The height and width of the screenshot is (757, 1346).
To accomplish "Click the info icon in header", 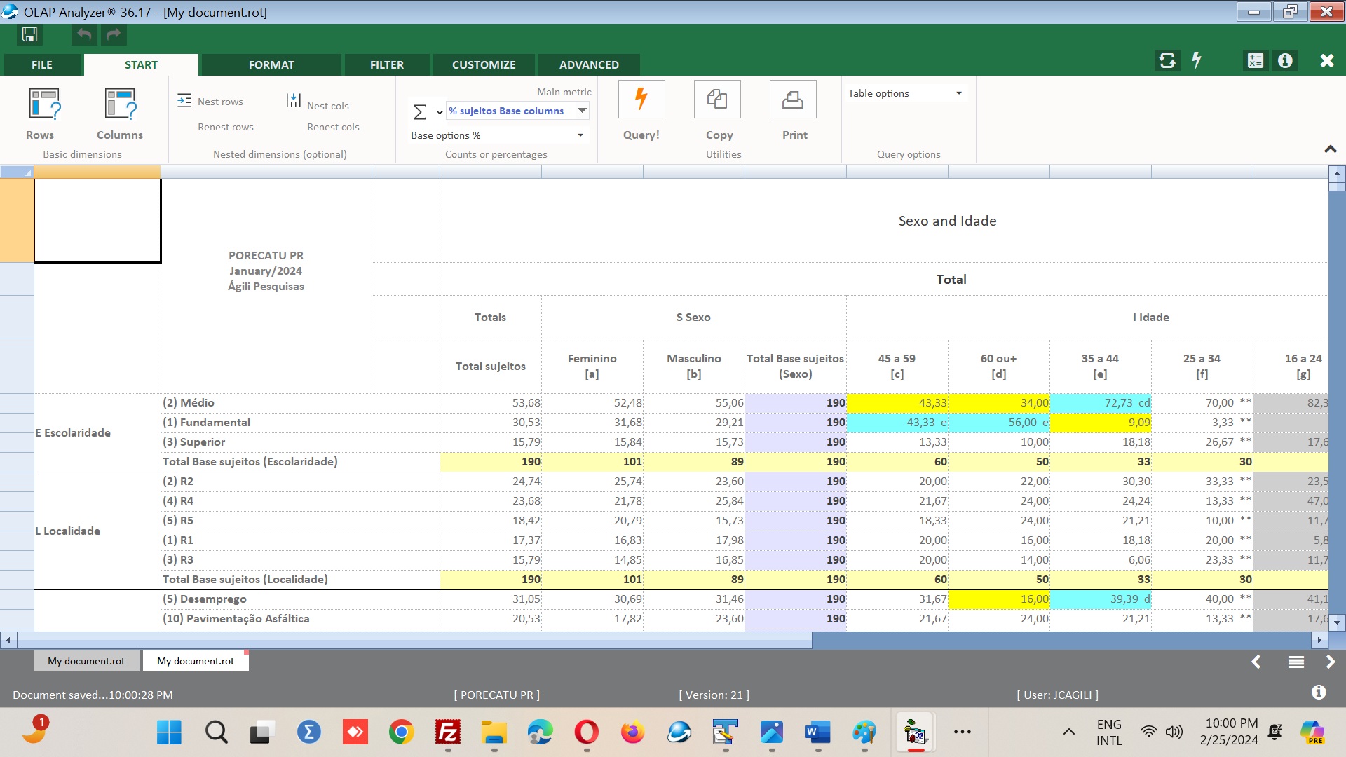I will coord(1285,61).
